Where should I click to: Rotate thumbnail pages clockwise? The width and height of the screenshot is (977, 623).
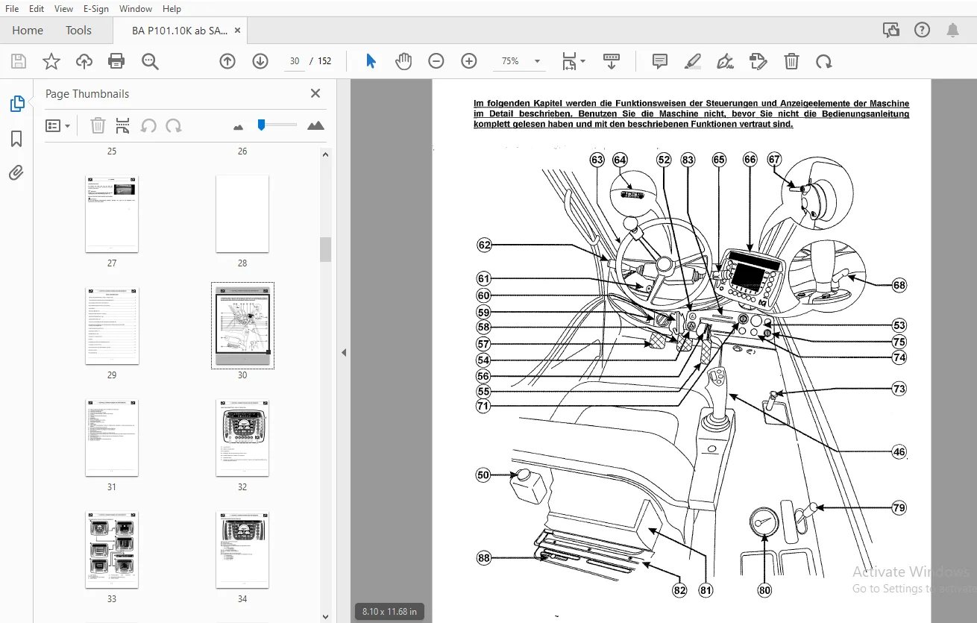tap(174, 125)
